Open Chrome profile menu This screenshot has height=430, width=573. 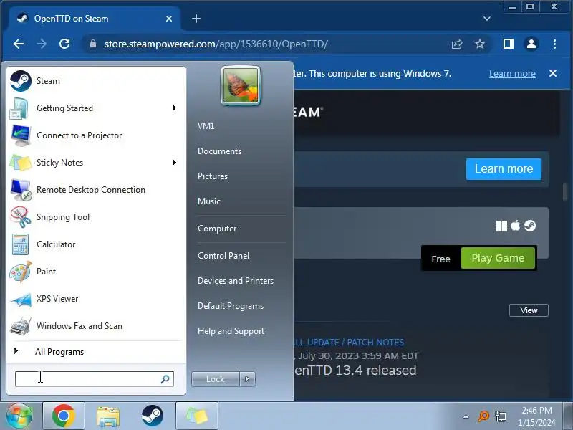(x=531, y=44)
